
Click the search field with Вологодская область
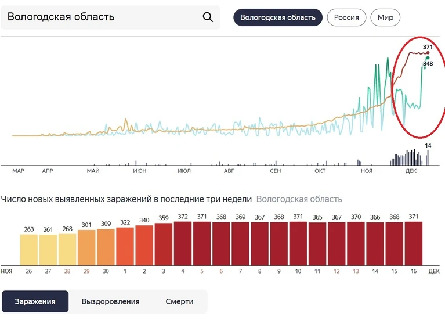(110, 17)
